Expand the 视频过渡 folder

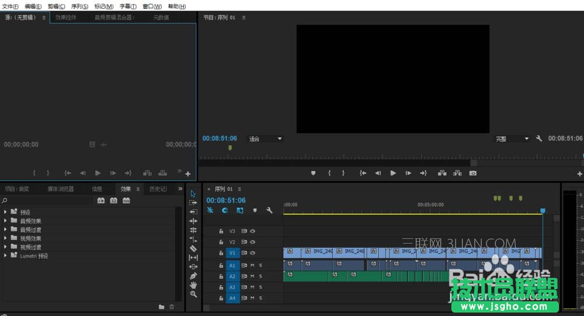(5, 246)
